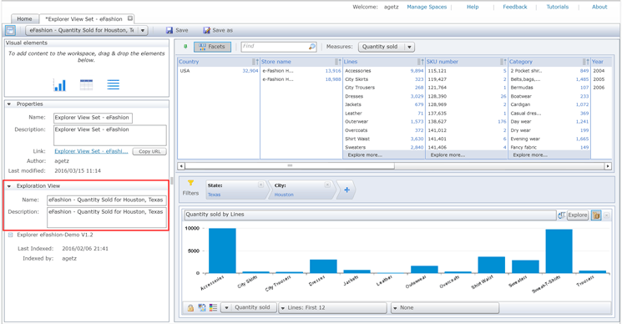Click the Exploration View Name field
The height and width of the screenshot is (324, 622).
click(x=107, y=200)
